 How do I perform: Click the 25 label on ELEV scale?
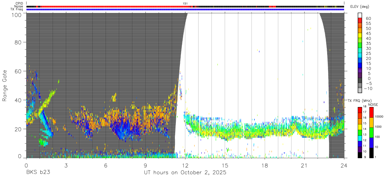pyautogui.click(x=368, y=53)
